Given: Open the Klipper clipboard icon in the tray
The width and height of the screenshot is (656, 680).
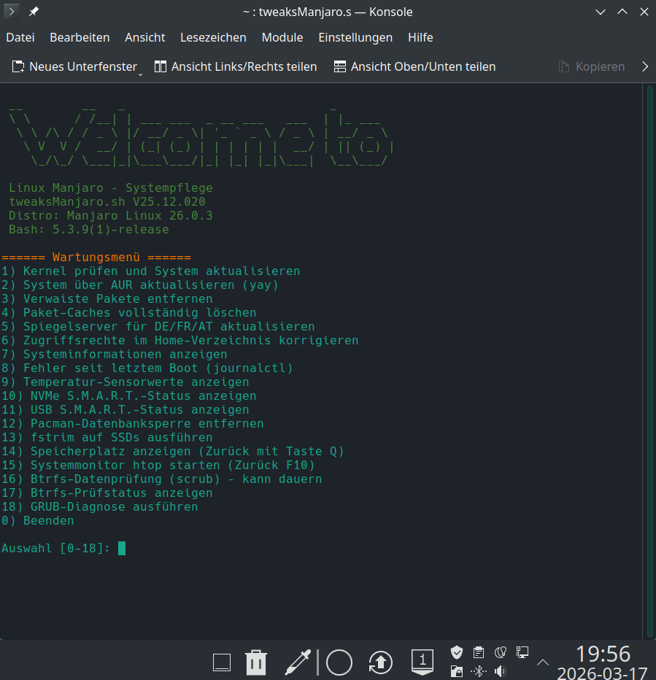Looking at the screenshot, I should pos(479,652).
